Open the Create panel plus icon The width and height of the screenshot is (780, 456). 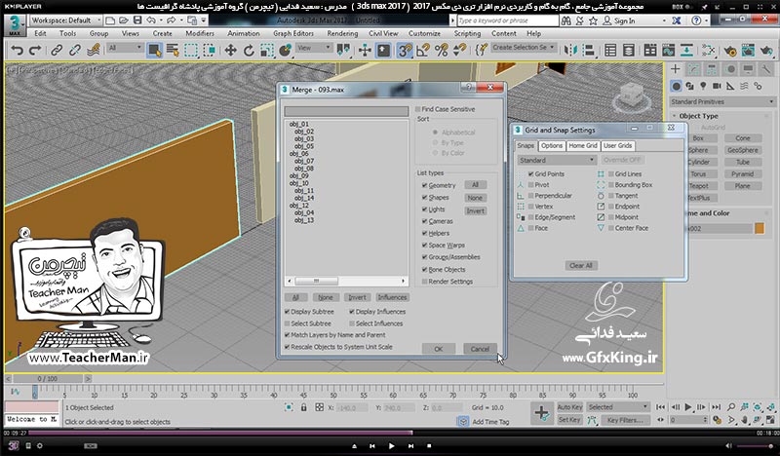pos(675,69)
